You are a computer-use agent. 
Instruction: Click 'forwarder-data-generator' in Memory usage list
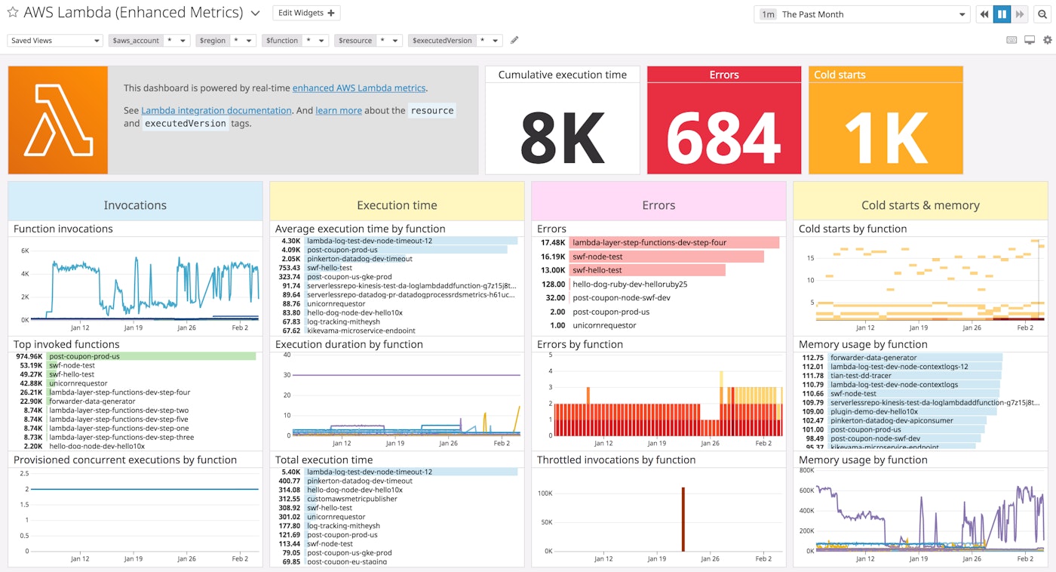873,358
